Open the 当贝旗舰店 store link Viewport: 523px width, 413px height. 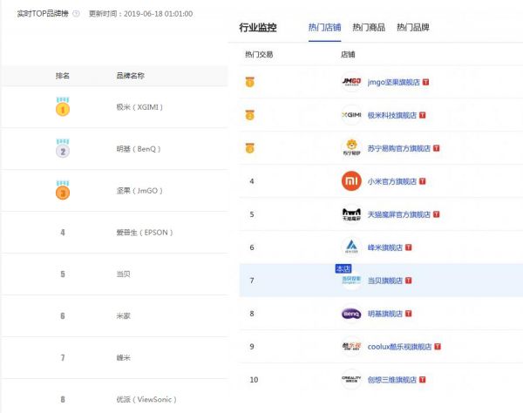click(385, 281)
